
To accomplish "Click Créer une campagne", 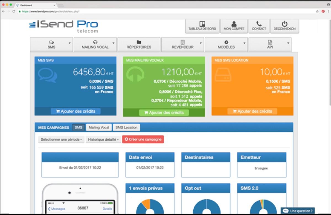I will [143, 139].
